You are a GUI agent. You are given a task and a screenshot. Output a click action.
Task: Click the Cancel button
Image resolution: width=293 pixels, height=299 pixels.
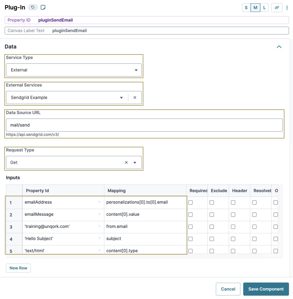[228, 289]
